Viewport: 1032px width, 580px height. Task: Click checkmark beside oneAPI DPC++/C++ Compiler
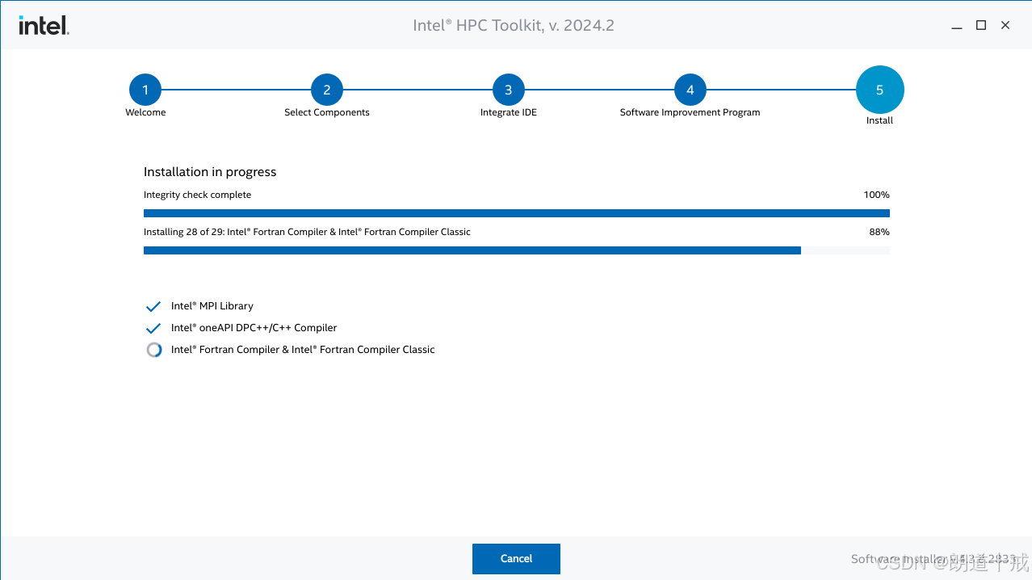coord(153,329)
